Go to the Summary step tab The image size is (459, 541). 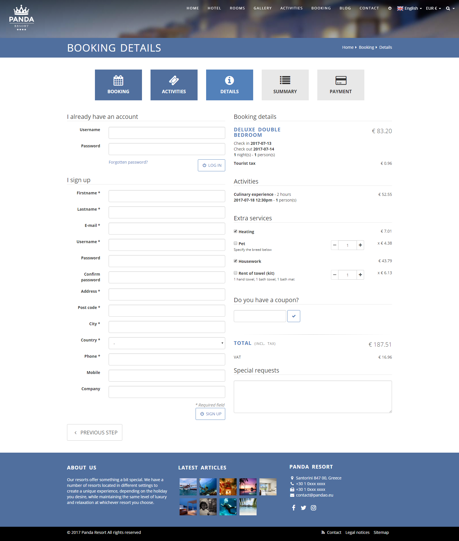(x=285, y=85)
